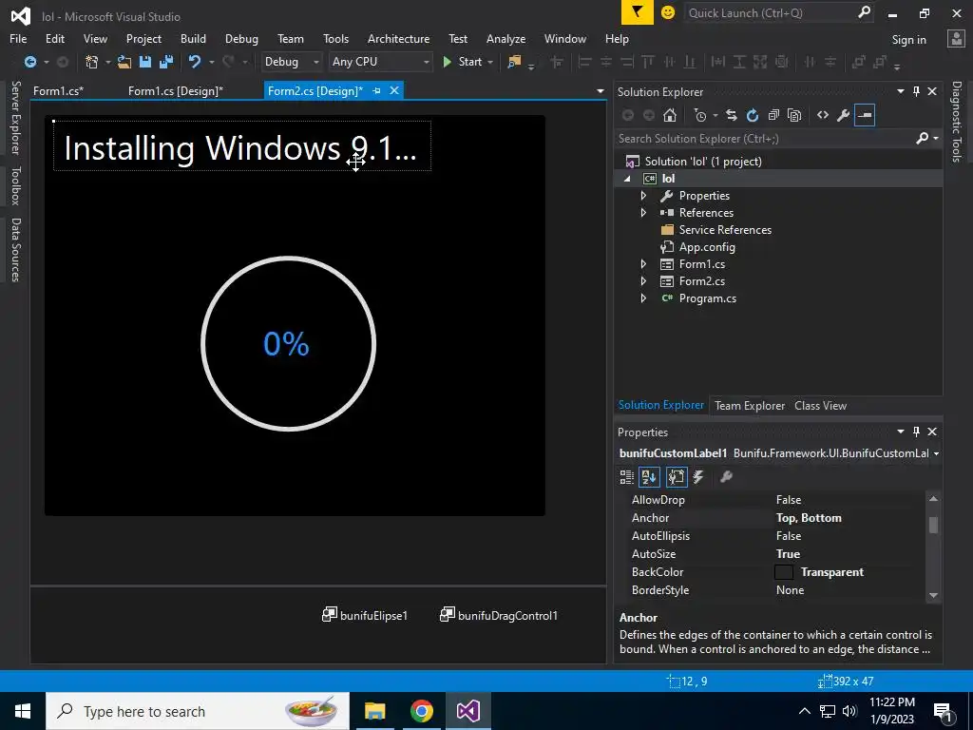The width and height of the screenshot is (973, 730).
Task: Expand the Form1.cs node
Action: 643,264
